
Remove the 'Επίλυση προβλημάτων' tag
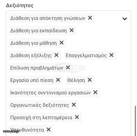68,68
